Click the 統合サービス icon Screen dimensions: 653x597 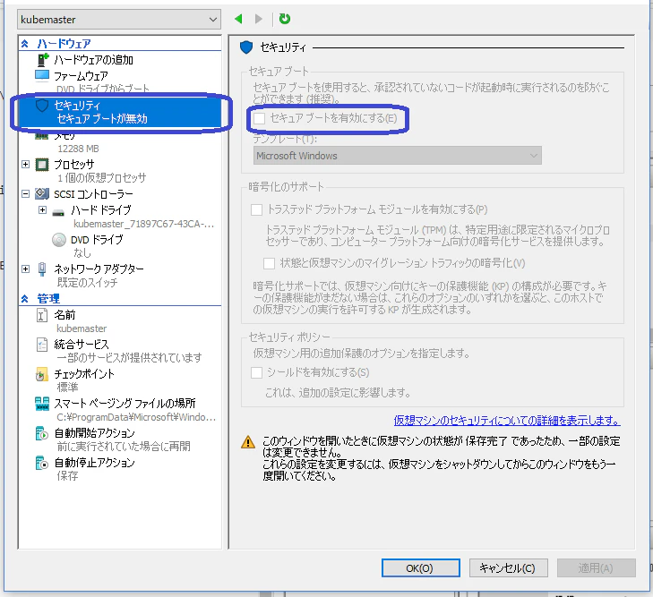pyautogui.click(x=42, y=345)
